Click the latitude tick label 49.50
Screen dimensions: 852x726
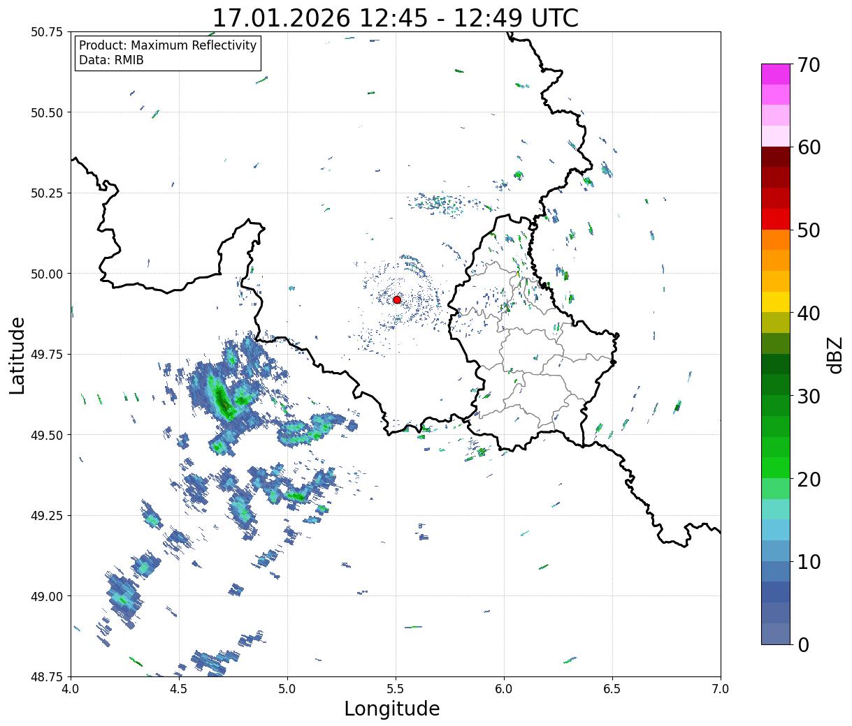pos(47,435)
